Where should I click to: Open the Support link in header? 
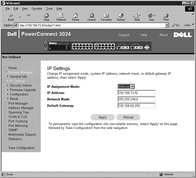click(124, 35)
